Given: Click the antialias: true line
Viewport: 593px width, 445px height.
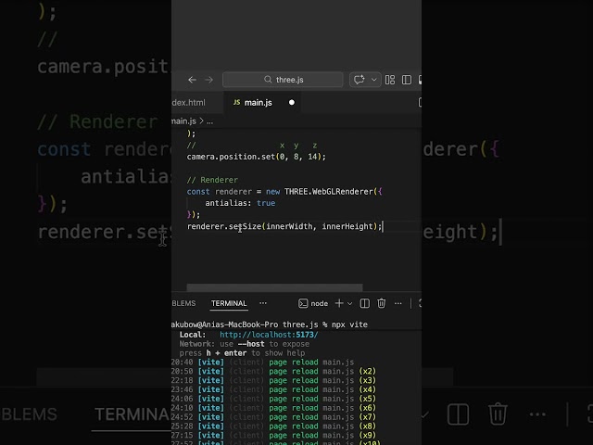Looking at the screenshot, I should pos(240,203).
